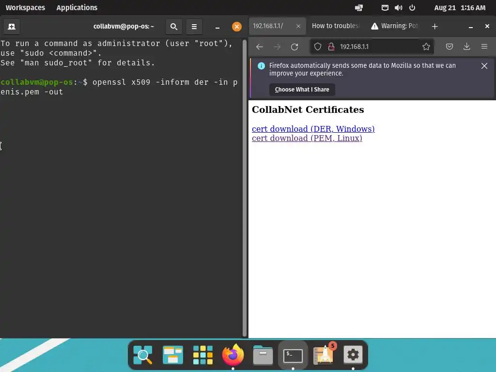Viewport: 496px width, 372px height.
Task: Open the Save to Pocket icon
Action: 449,47
